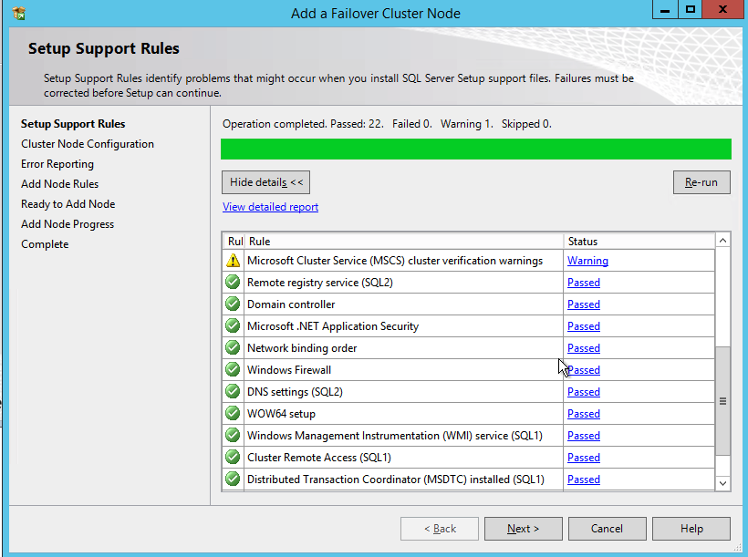Proceed with the Next button
Image resolution: width=748 pixels, height=557 pixels.
coord(523,529)
